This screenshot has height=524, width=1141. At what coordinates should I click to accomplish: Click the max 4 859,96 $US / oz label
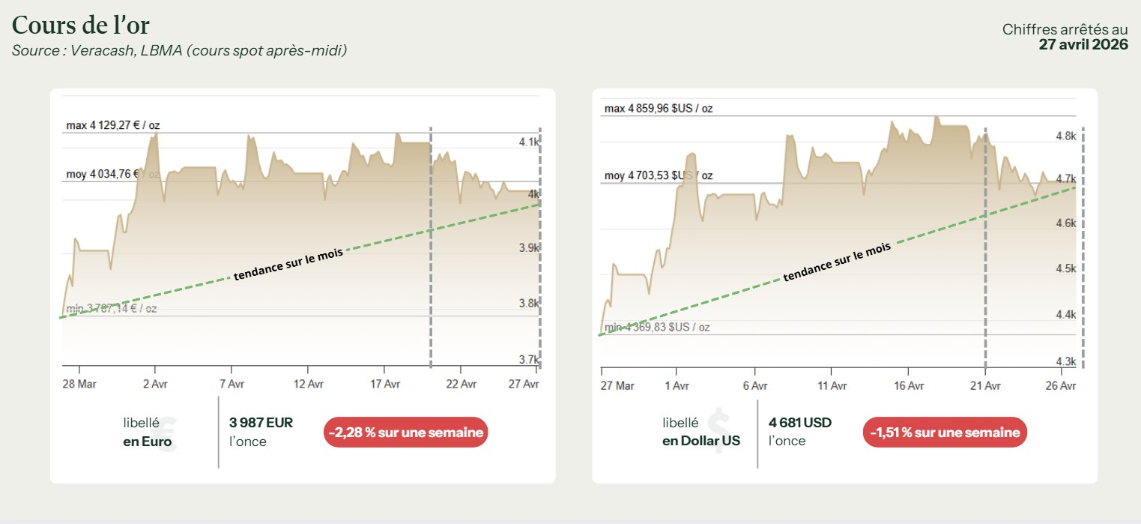coord(658,109)
